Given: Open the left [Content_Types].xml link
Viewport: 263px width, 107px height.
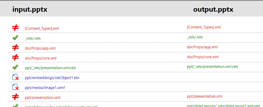Looking at the screenshot, I should pyautogui.click(x=42, y=28).
